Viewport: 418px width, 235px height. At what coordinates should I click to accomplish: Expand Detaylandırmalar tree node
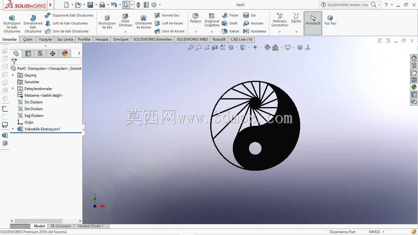[13, 88]
